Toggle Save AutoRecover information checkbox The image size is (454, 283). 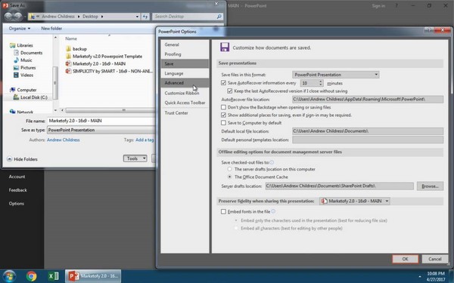pyautogui.click(x=223, y=83)
